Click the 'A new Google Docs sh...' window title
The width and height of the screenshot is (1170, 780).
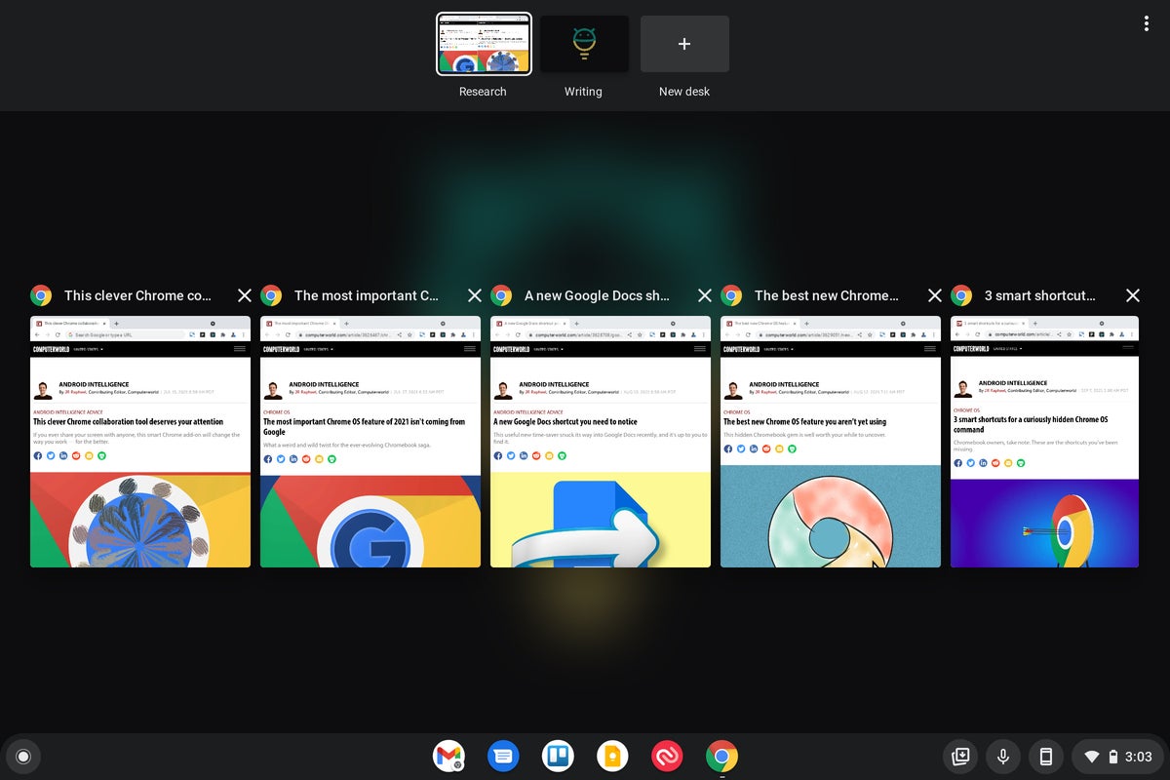tap(597, 295)
